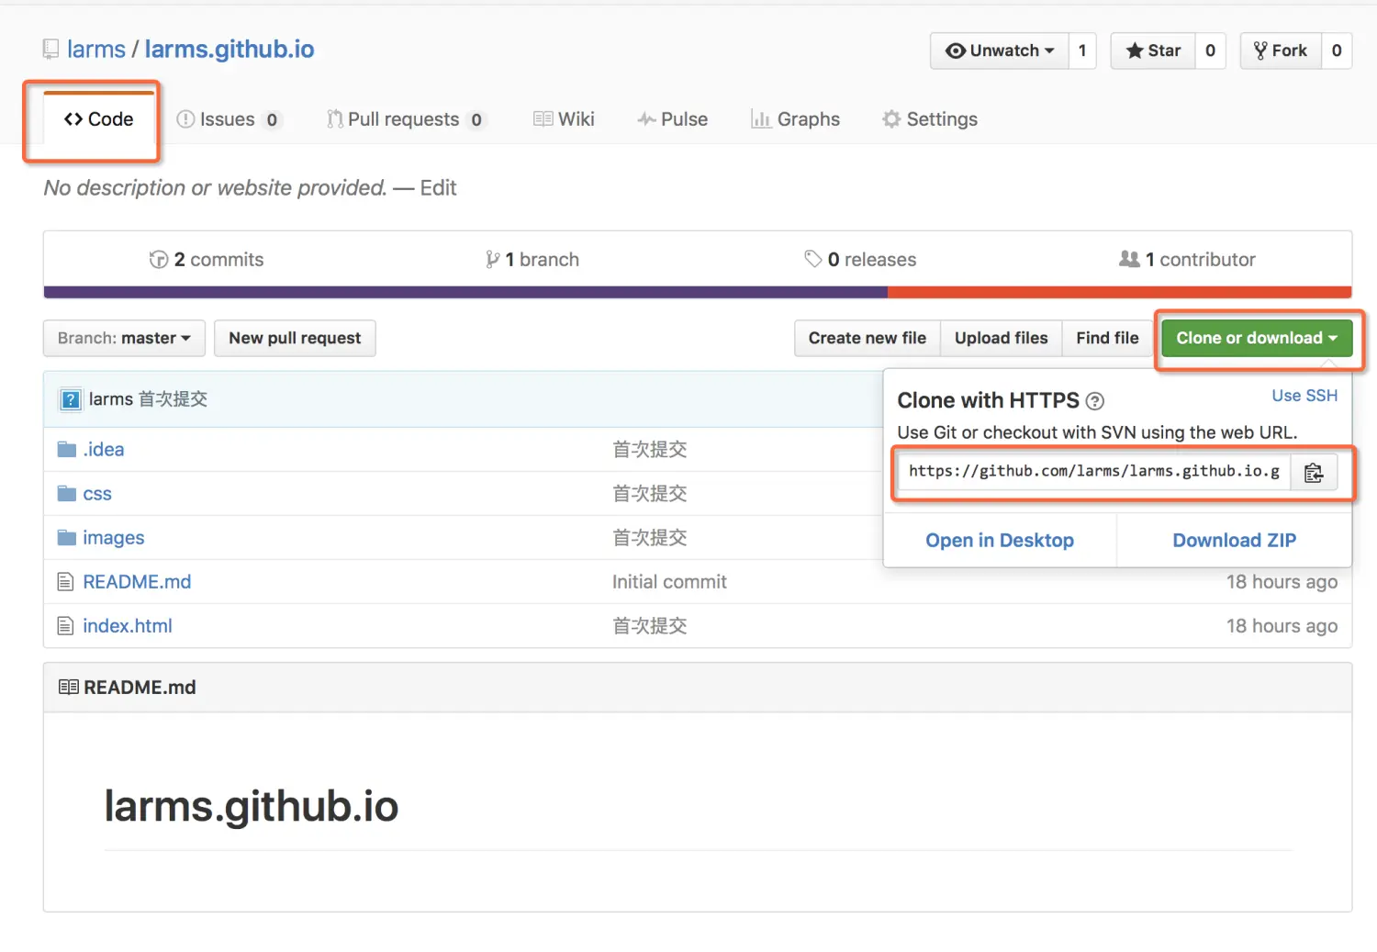The height and width of the screenshot is (952, 1377).
Task: Open the Unwatch dropdown
Action: pyautogui.click(x=1000, y=50)
